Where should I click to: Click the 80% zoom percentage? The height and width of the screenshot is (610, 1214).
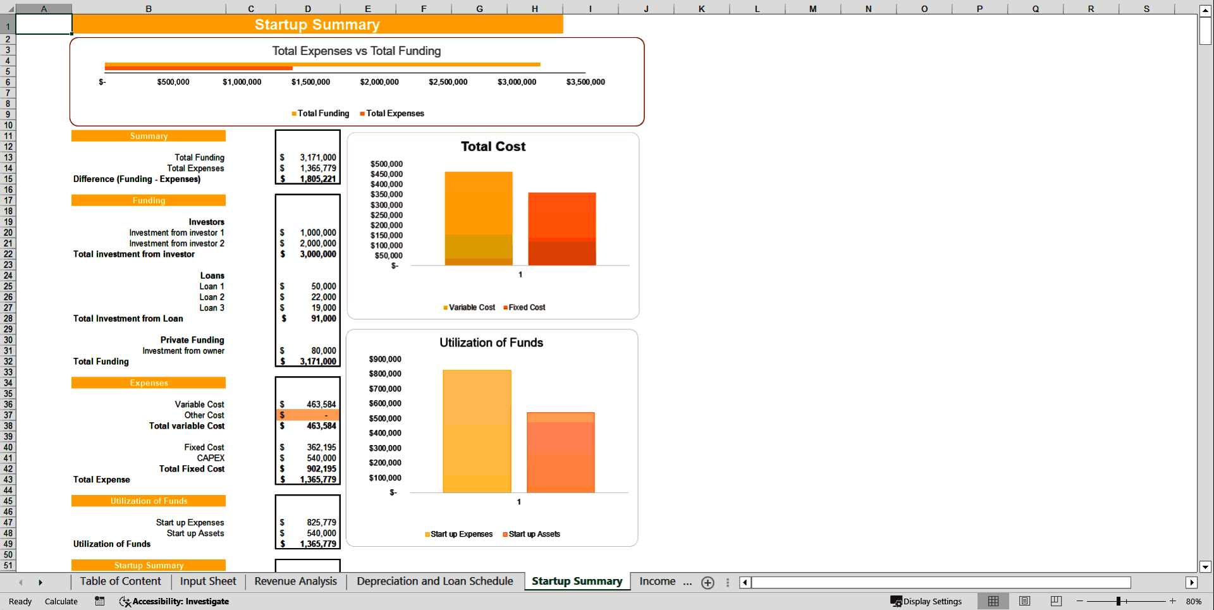point(1195,601)
